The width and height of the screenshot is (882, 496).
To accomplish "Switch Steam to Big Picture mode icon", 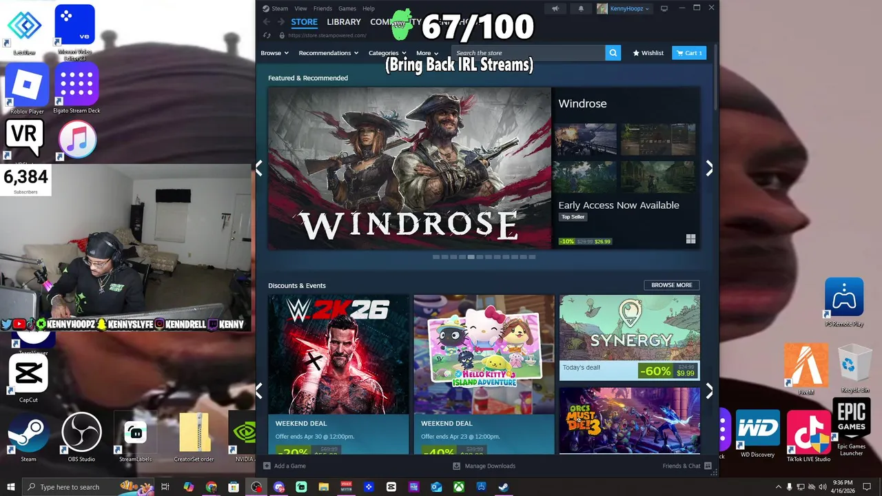I will [x=664, y=9].
